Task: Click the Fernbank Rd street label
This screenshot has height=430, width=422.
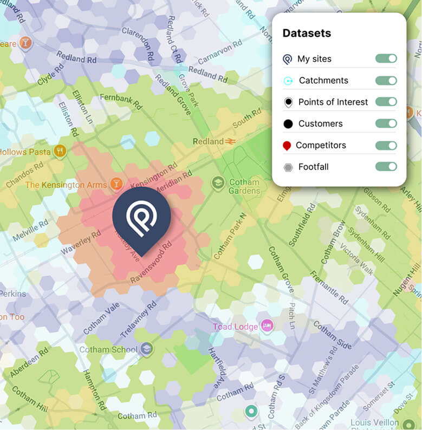Action: (x=121, y=101)
